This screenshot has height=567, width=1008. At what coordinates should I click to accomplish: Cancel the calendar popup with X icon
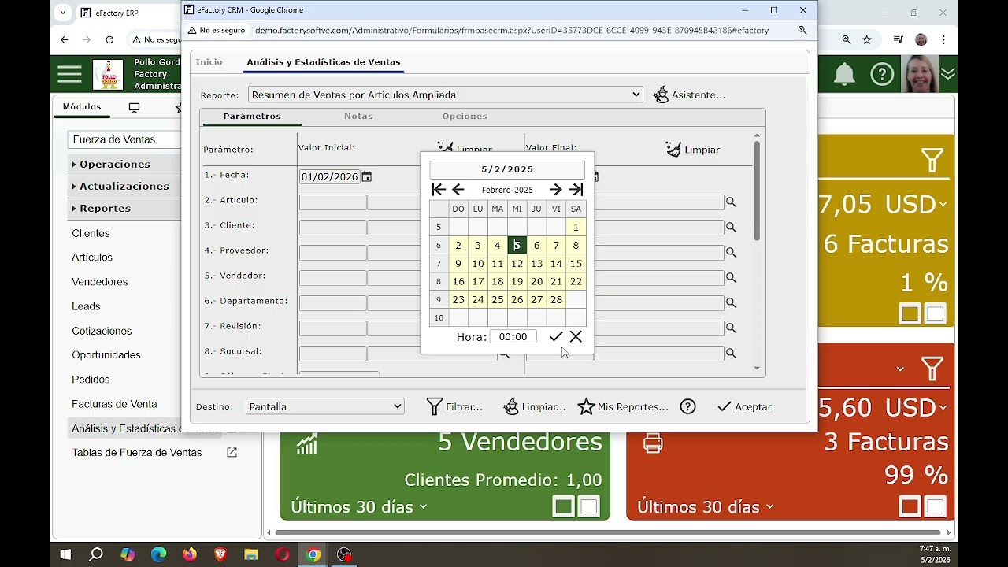(x=576, y=337)
